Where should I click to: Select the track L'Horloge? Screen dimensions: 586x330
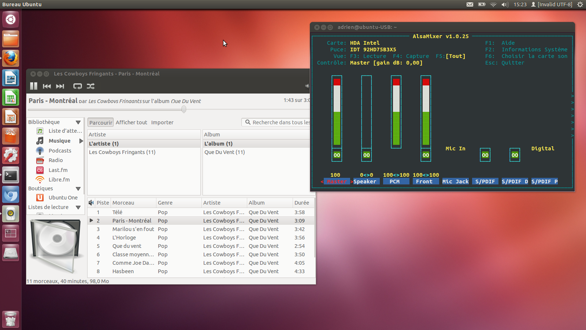pos(201,238)
